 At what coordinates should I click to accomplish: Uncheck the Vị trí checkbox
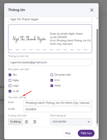[x=52, y=80]
